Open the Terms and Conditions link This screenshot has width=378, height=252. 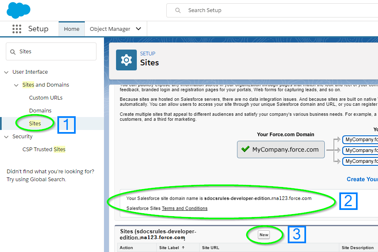[184, 208]
